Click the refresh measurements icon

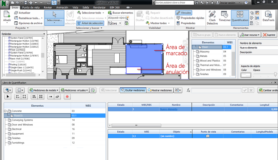[93, 90]
